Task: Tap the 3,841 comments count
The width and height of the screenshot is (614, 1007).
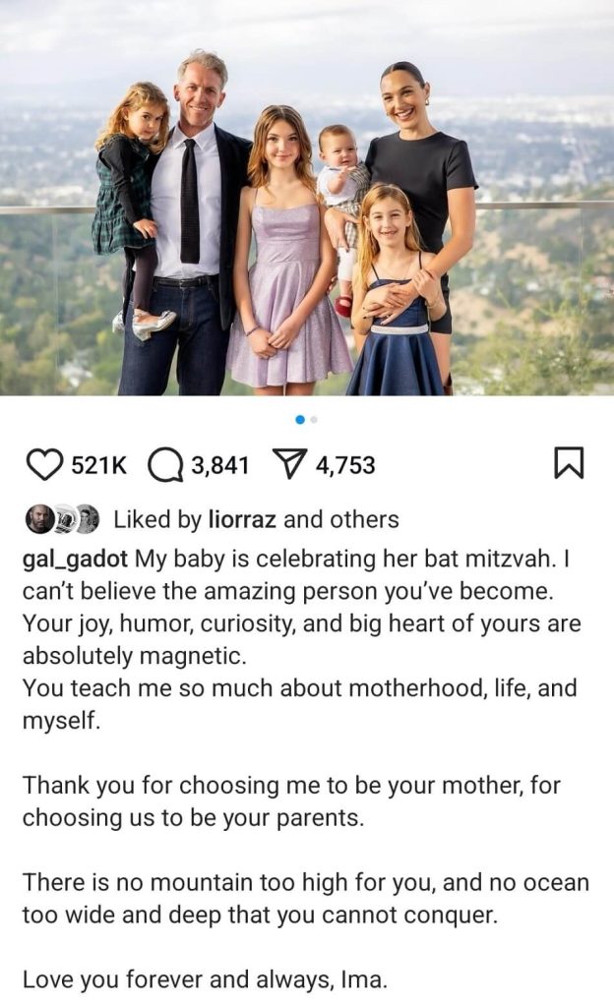Action: coord(220,465)
